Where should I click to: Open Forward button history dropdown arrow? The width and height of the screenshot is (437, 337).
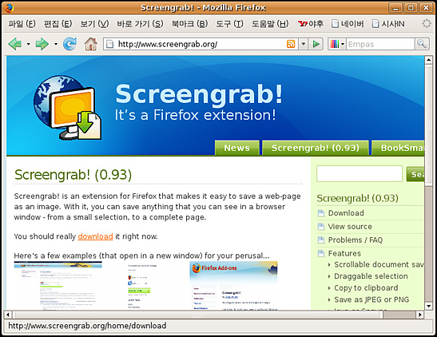point(56,44)
